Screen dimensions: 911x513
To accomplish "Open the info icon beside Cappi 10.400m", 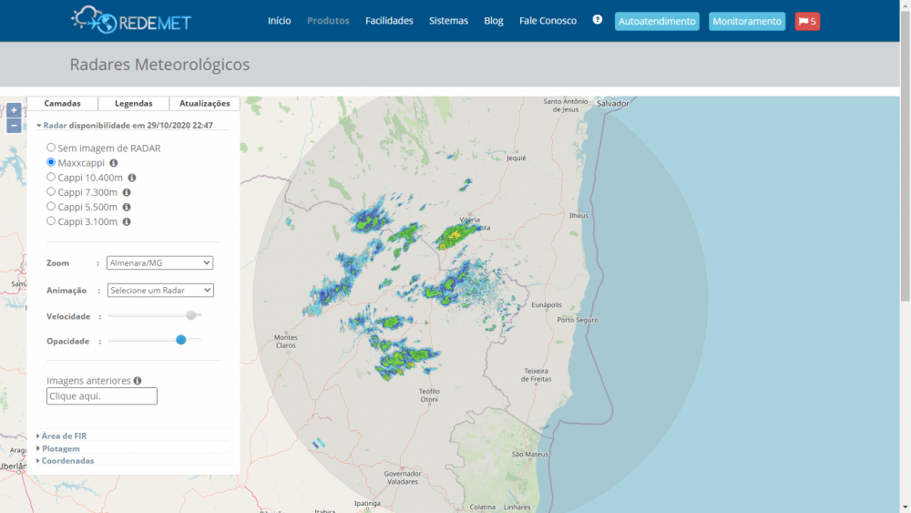I will [x=132, y=178].
